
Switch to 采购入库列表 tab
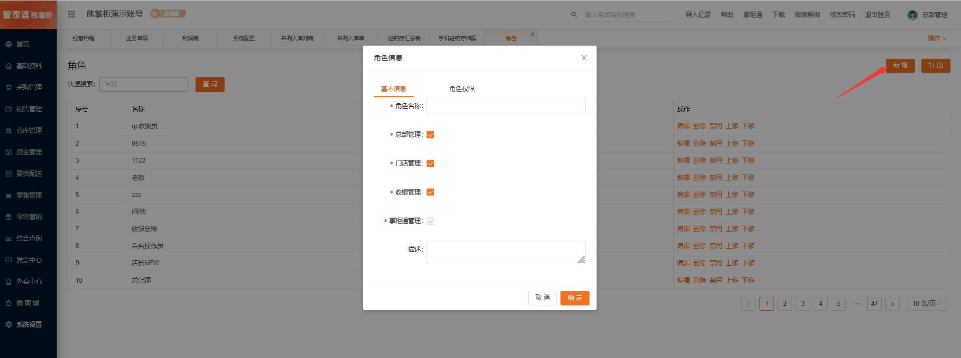click(297, 38)
